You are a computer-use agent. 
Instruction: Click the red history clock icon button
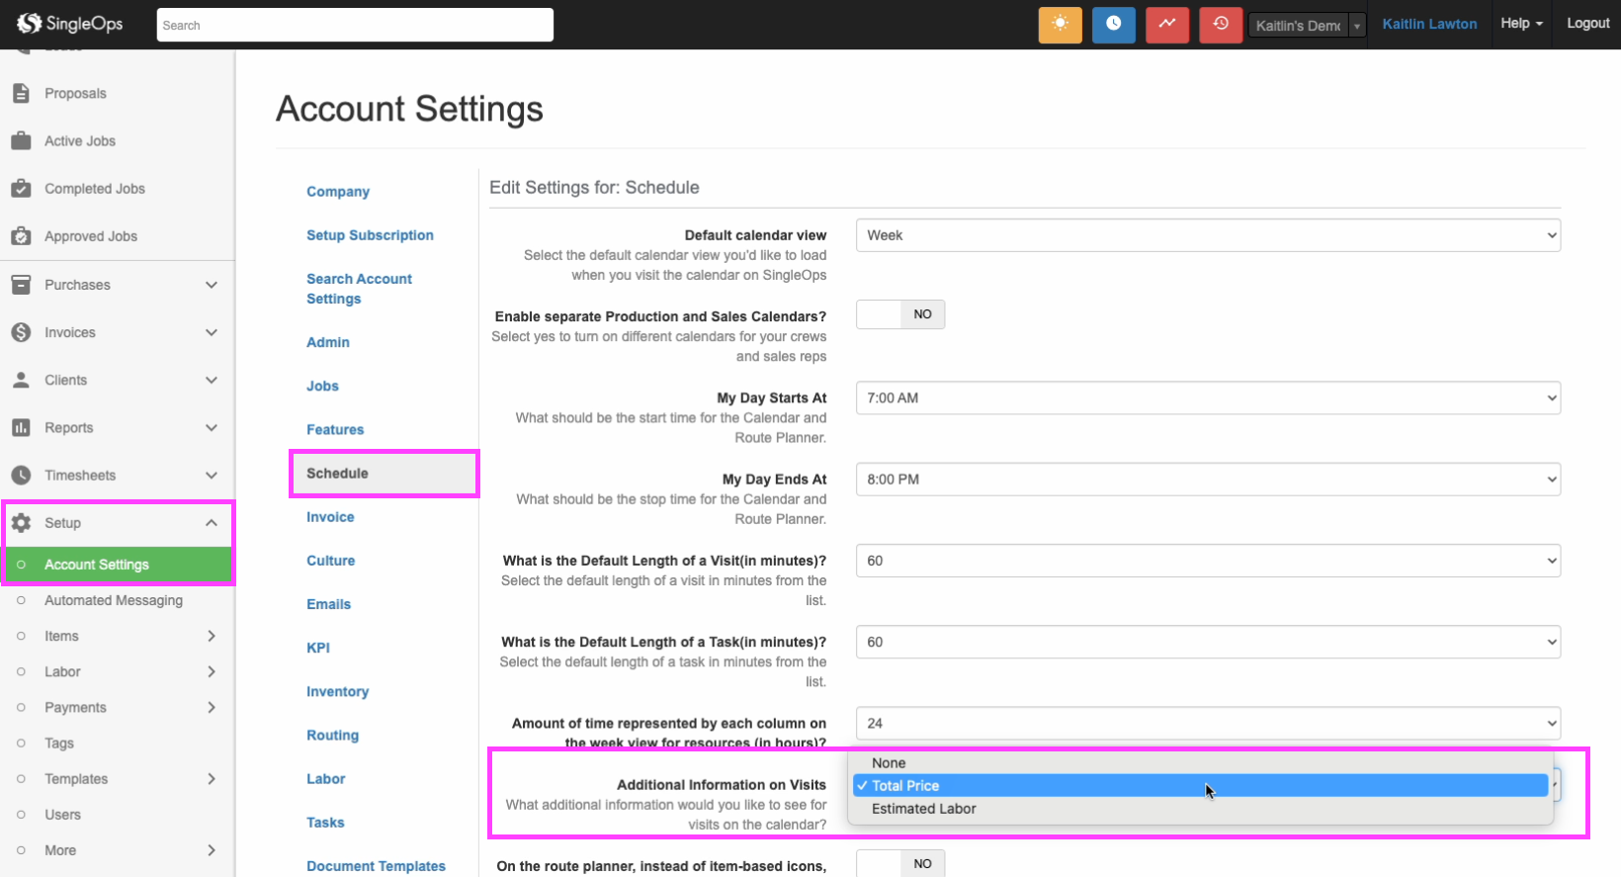coord(1220,25)
